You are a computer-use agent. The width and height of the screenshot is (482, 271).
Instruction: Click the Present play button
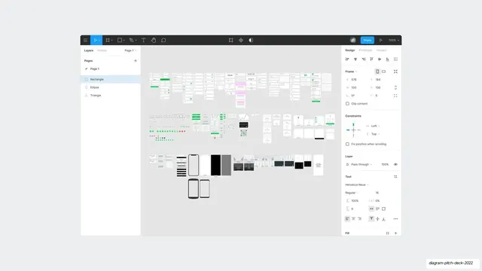click(x=381, y=40)
